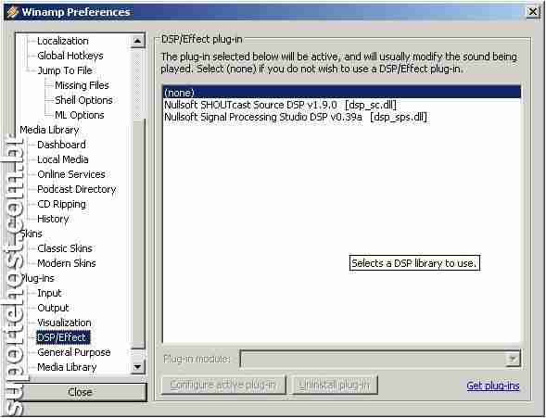Select the Skins category heading
The image size is (546, 418).
click(x=31, y=234)
